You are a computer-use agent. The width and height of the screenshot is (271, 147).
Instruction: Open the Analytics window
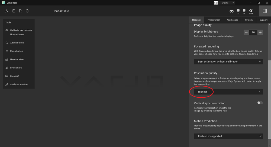[19, 84]
